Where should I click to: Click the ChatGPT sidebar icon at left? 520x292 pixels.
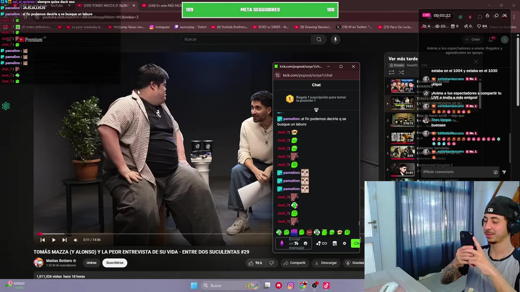(6, 106)
